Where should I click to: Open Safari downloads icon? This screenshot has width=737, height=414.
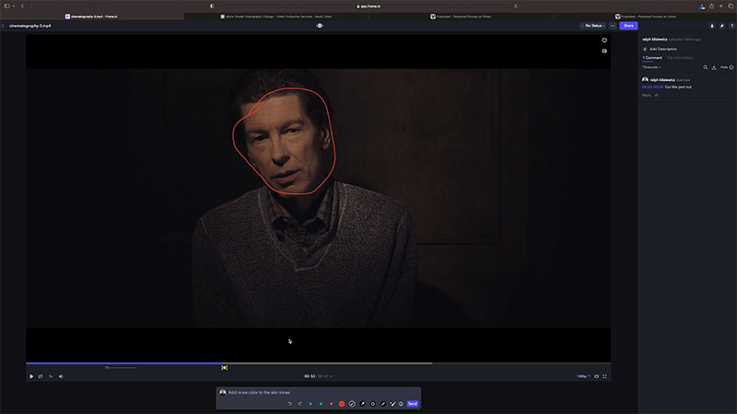point(702,6)
